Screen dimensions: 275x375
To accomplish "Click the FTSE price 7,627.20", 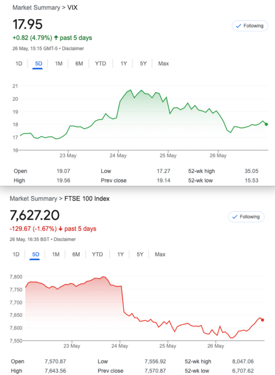I will pyautogui.click(x=35, y=215).
